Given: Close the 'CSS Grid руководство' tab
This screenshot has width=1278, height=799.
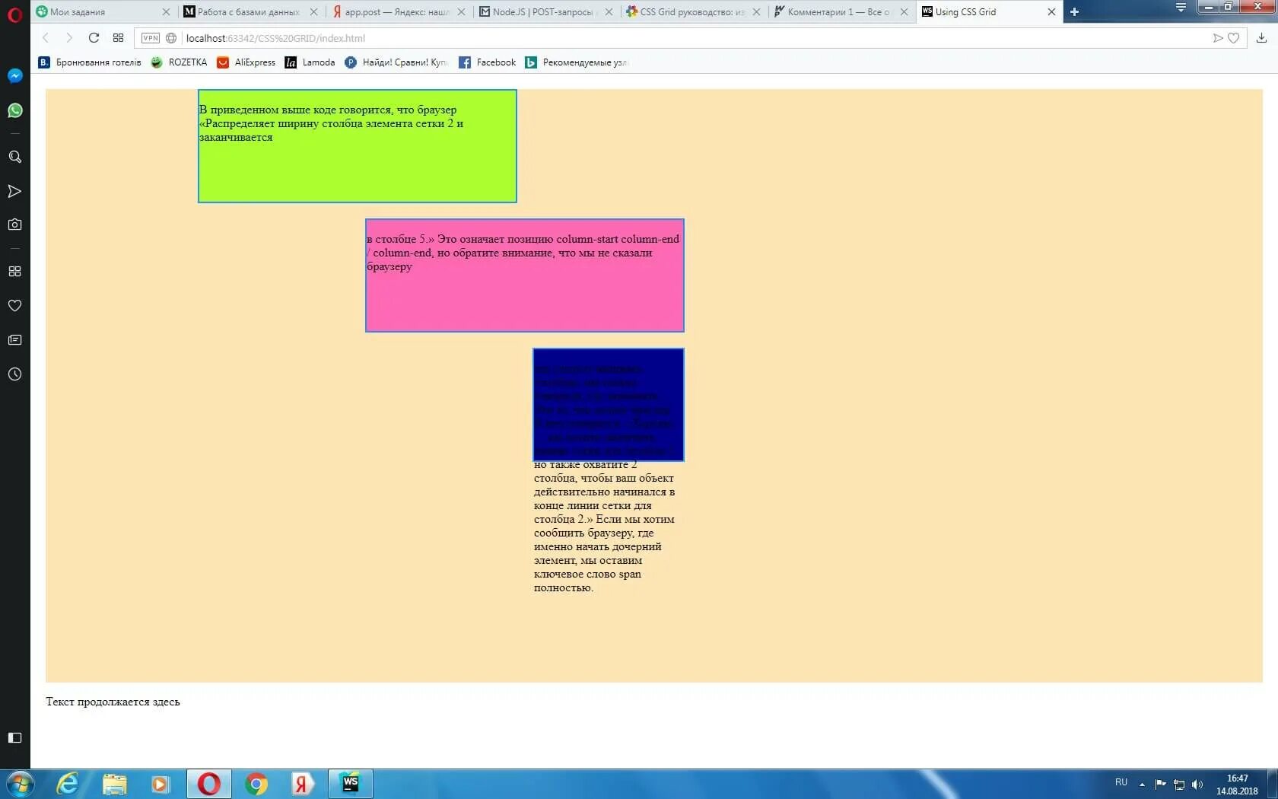Looking at the screenshot, I should point(756,12).
